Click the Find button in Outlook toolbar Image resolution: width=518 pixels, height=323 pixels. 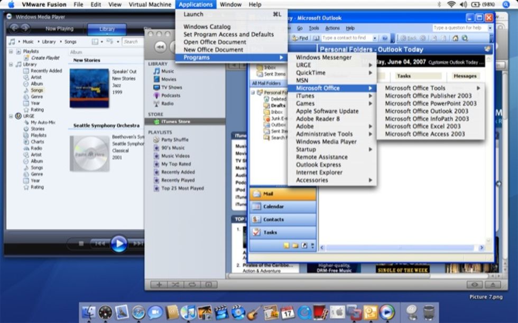(x=300, y=38)
